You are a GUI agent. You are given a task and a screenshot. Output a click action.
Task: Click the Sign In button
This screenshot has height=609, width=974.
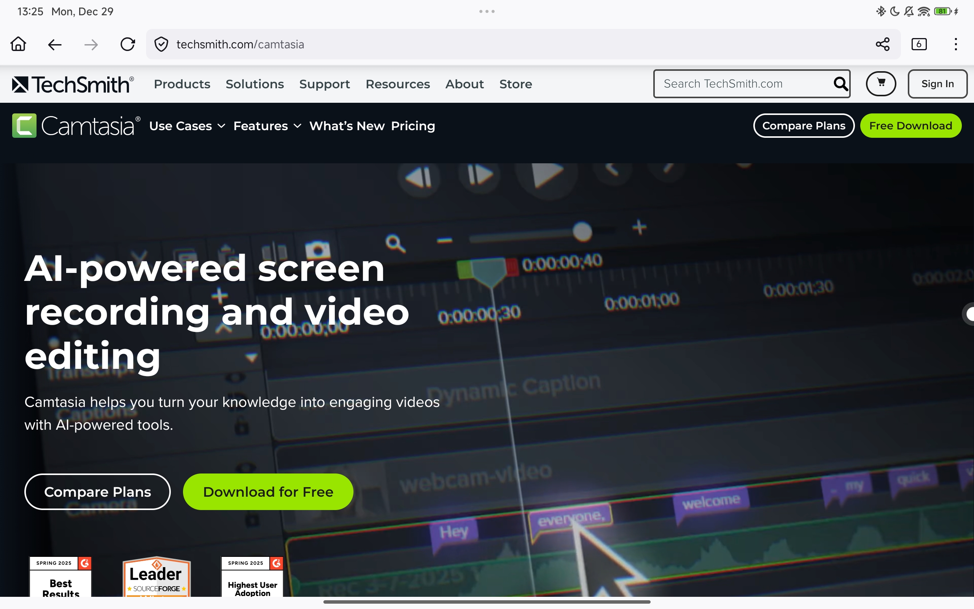click(937, 83)
